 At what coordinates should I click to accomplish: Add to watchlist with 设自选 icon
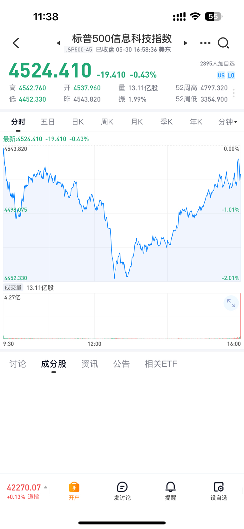click(219, 491)
